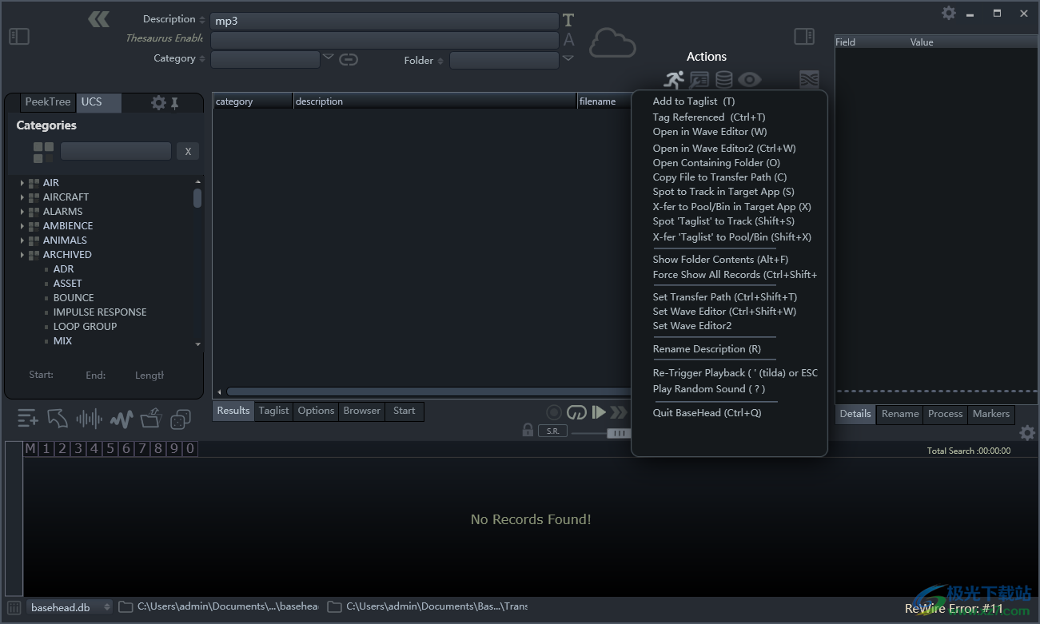
Task: Click the dice random icon
Action: point(181,418)
